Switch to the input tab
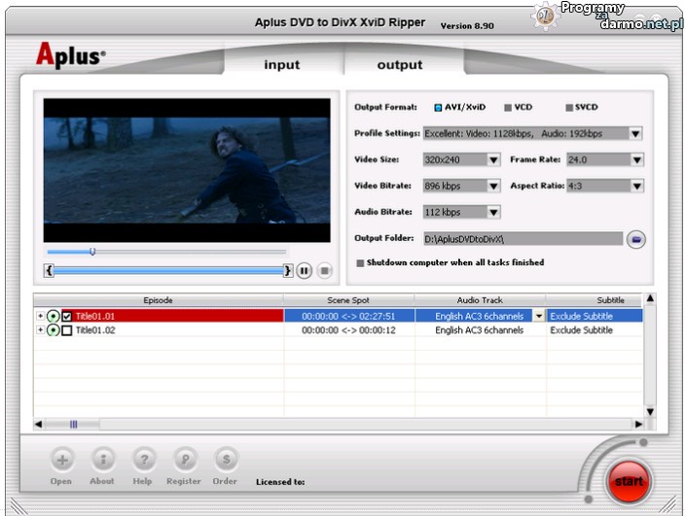The height and width of the screenshot is (516, 685). [x=282, y=65]
